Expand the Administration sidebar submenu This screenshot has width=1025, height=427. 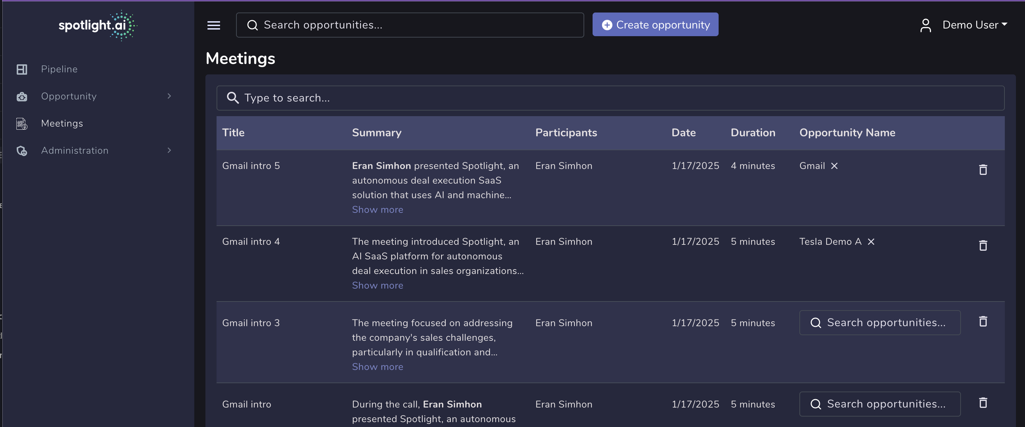169,150
